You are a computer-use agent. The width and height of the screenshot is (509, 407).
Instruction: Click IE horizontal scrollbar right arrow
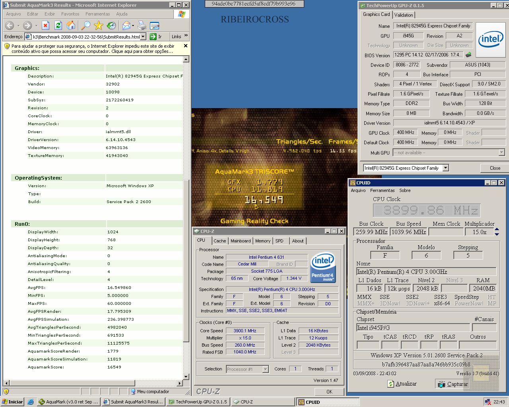[x=180, y=383]
